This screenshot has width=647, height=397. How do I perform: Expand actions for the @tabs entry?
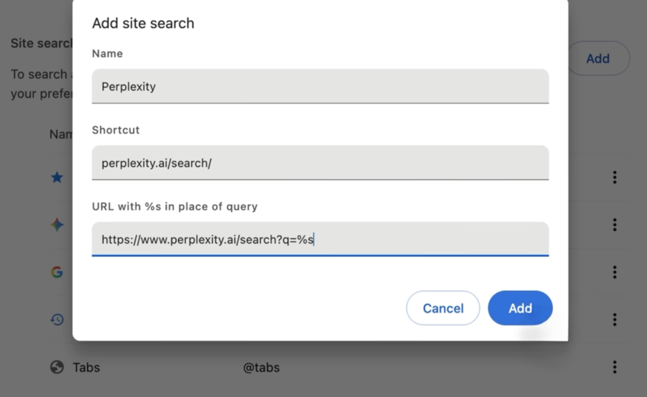(615, 367)
